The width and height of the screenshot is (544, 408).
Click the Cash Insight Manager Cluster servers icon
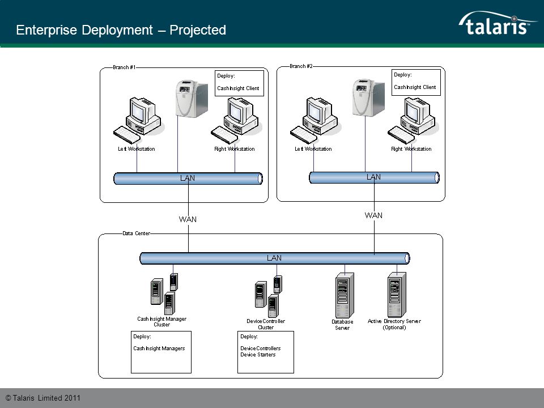pos(164,294)
